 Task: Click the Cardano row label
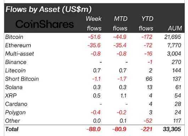[16, 104]
